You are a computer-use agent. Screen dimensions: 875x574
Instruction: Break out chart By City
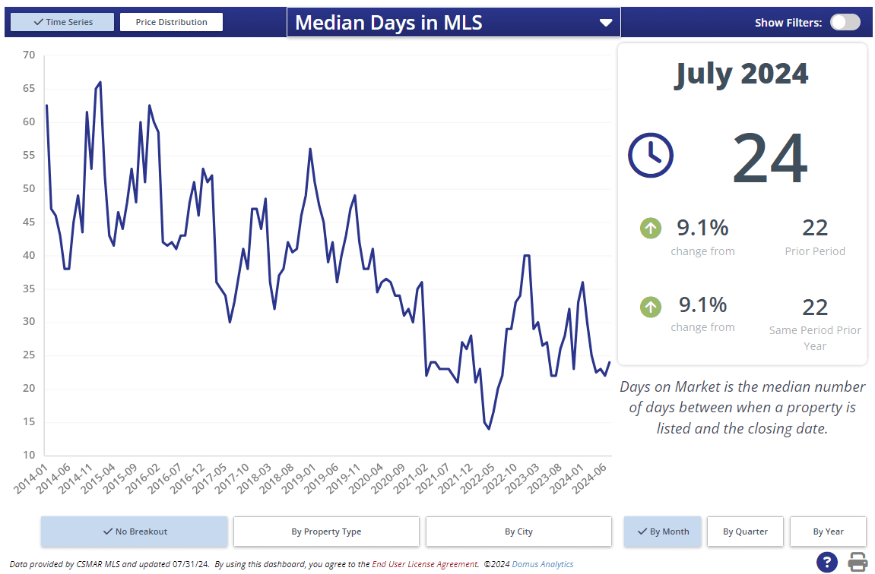tap(518, 531)
